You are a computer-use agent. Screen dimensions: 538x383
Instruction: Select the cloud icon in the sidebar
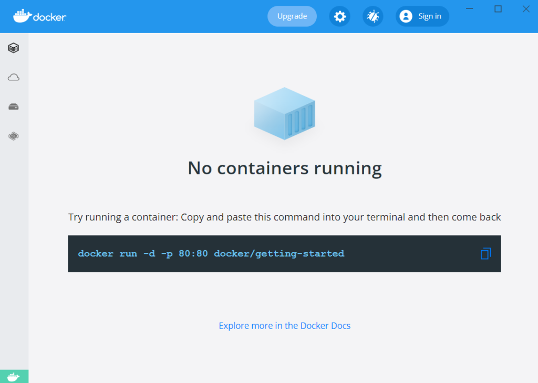click(x=14, y=77)
